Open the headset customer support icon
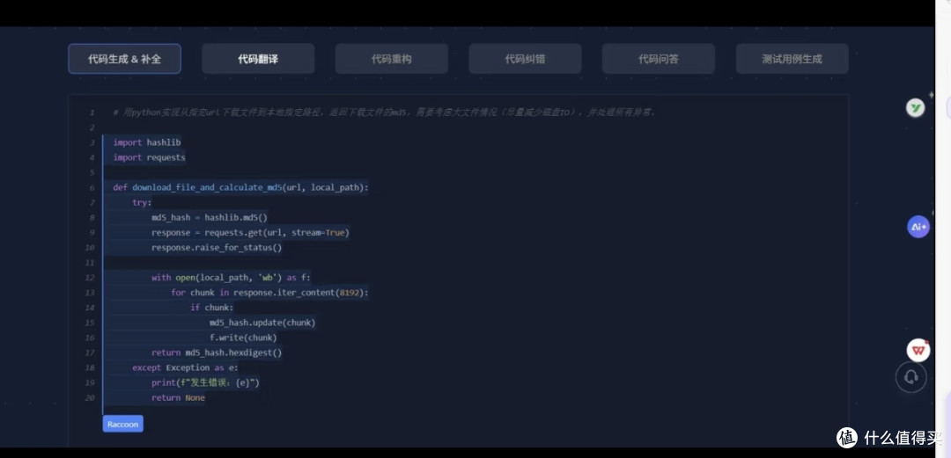Image resolution: width=951 pixels, height=458 pixels. tap(911, 377)
